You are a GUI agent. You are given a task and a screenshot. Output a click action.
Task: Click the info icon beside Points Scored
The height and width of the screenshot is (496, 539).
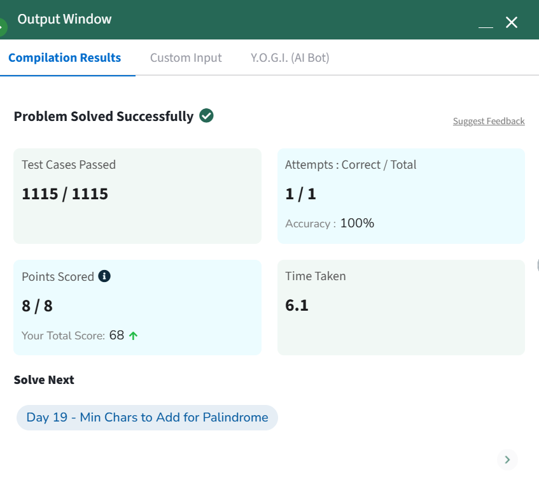(104, 276)
